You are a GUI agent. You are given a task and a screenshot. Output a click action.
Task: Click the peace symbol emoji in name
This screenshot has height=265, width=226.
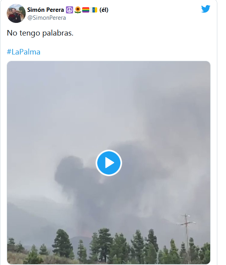click(69, 10)
